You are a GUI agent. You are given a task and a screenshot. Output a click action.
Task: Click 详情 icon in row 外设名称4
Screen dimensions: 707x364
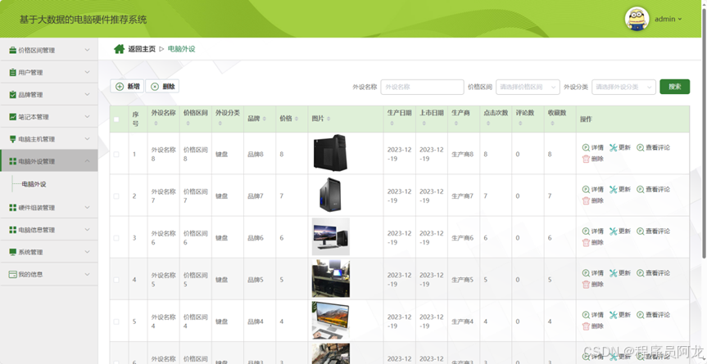(x=586, y=315)
